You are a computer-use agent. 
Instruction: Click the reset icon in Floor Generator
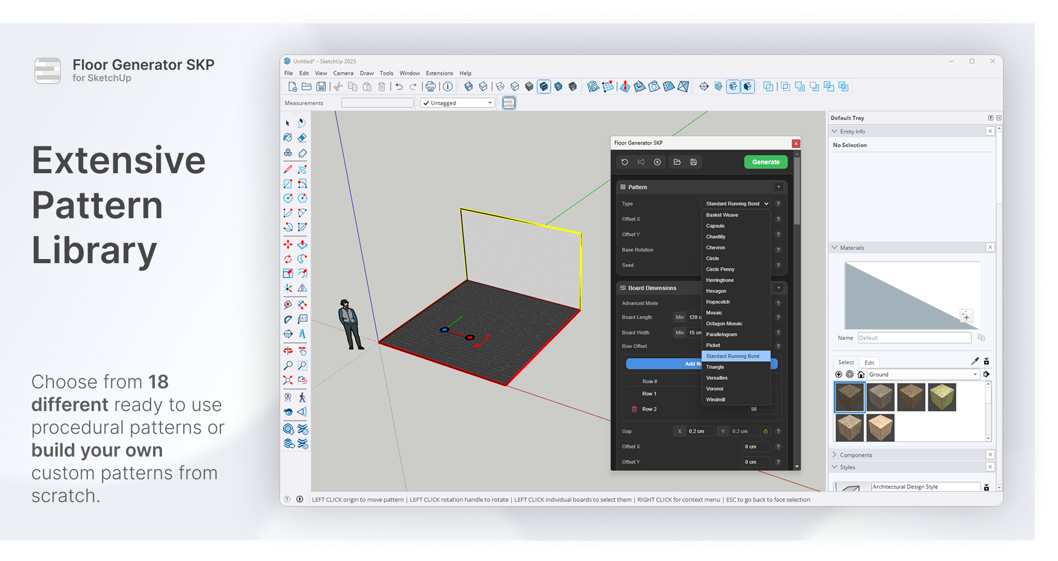[x=624, y=162]
